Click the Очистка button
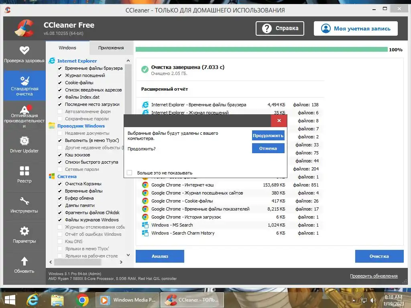Viewport: 411px width, 308px height. tap(379, 256)
